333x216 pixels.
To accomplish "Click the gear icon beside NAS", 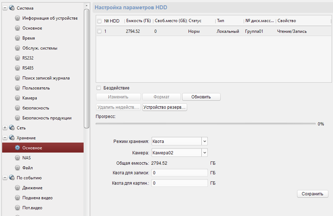I will pos(17,158).
